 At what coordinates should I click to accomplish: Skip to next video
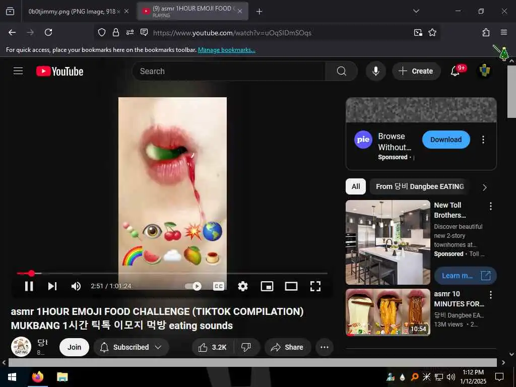pyautogui.click(x=52, y=286)
